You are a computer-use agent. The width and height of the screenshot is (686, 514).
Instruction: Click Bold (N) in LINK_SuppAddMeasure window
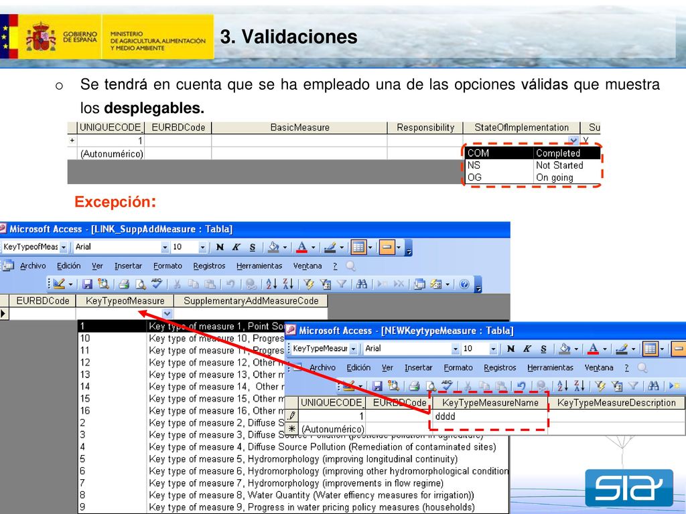[220, 248]
